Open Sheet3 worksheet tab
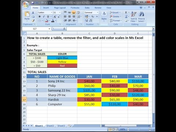This screenshot has height=132, width=176. [x=61, y=126]
